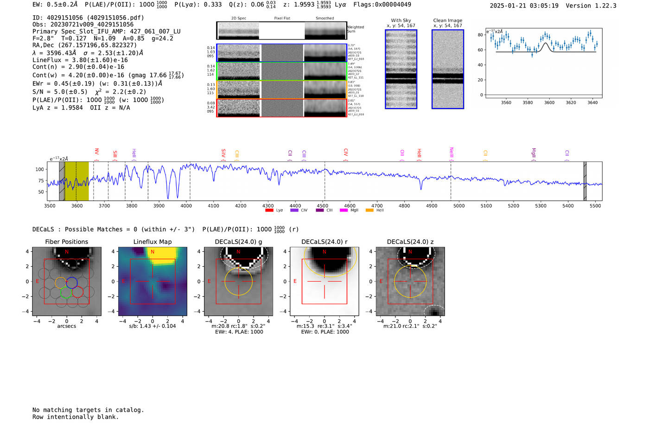Viewport: 649px width, 442px height.
Task: Click the "Smoothed" column header
Action: pyautogui.click(x=325, y=19)
